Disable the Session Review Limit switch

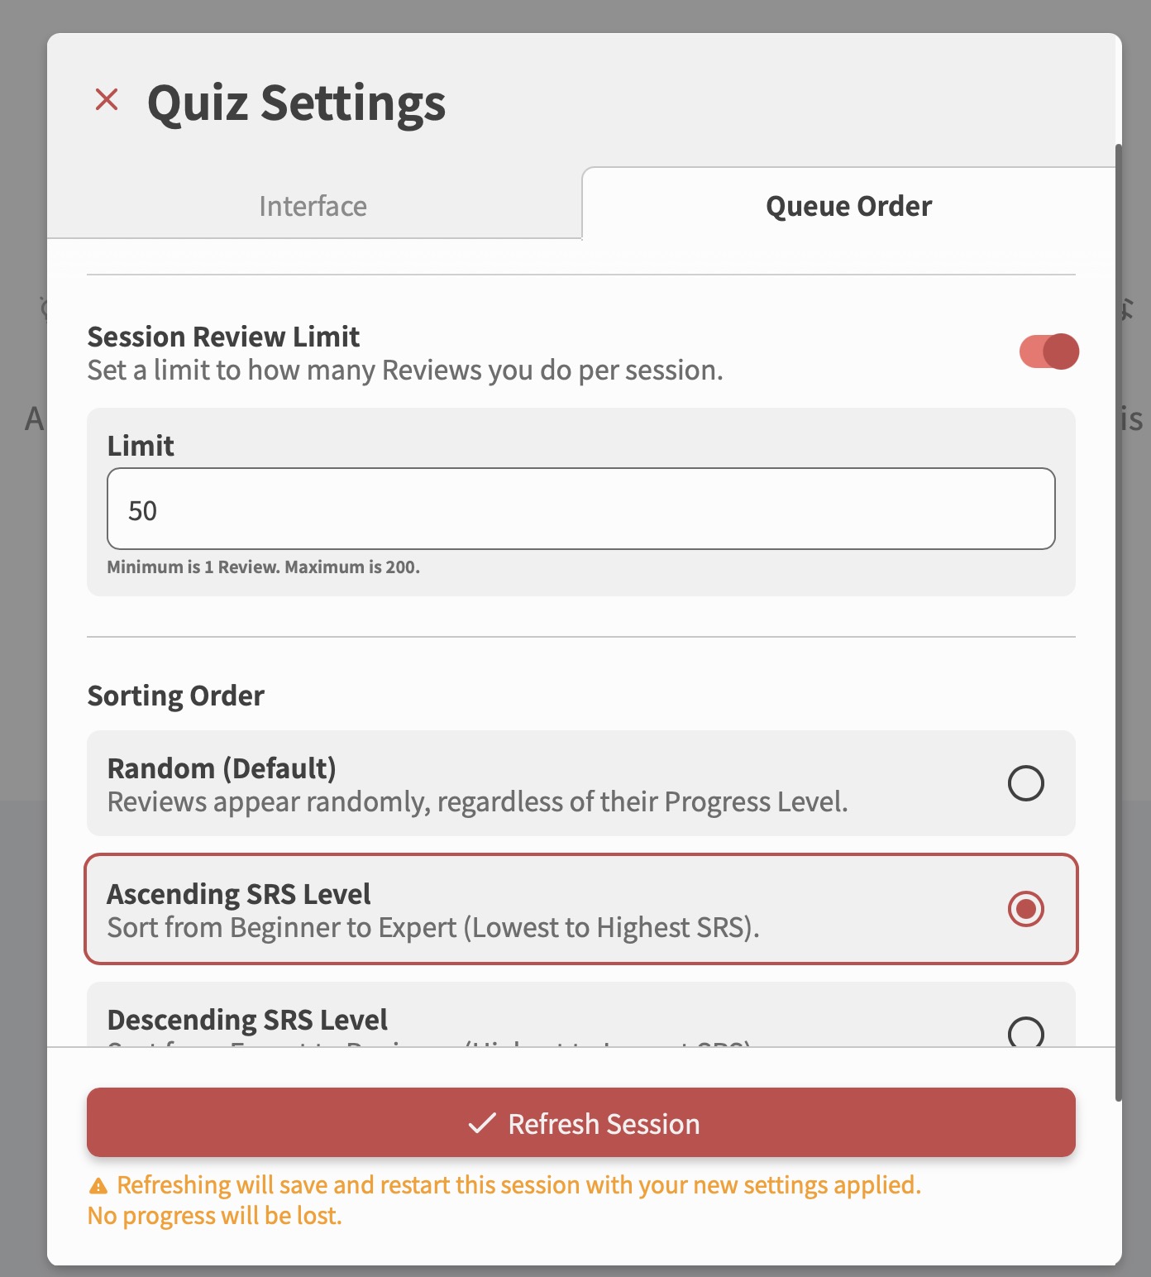pos(1048,352)
